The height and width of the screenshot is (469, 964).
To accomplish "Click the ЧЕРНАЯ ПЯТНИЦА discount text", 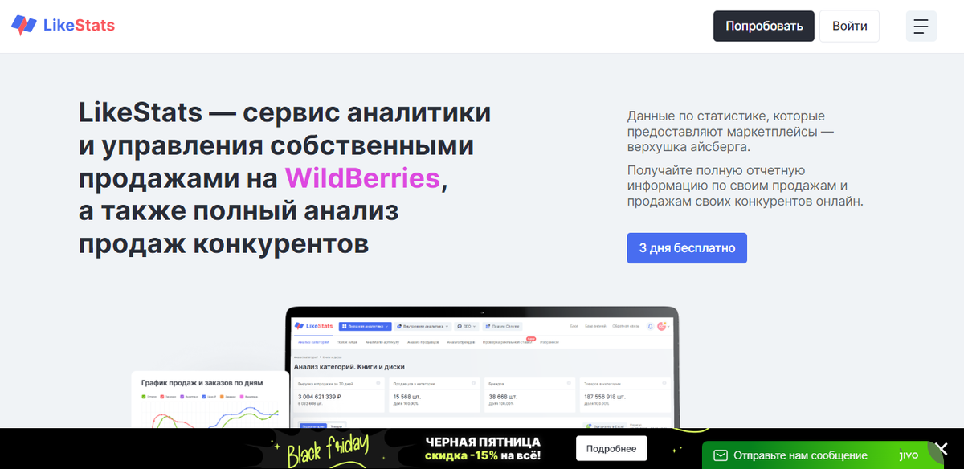I will coord(483,448).
